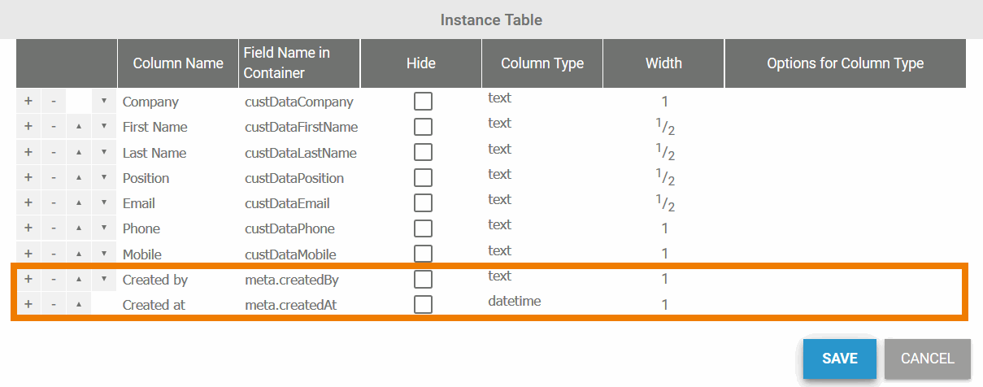
Task: Check Hide for the Created at column
Action: pos(423,305)
